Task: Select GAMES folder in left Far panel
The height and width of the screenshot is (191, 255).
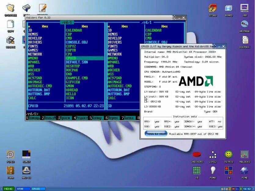Action: pyautogui.click(x=33, y=50)
